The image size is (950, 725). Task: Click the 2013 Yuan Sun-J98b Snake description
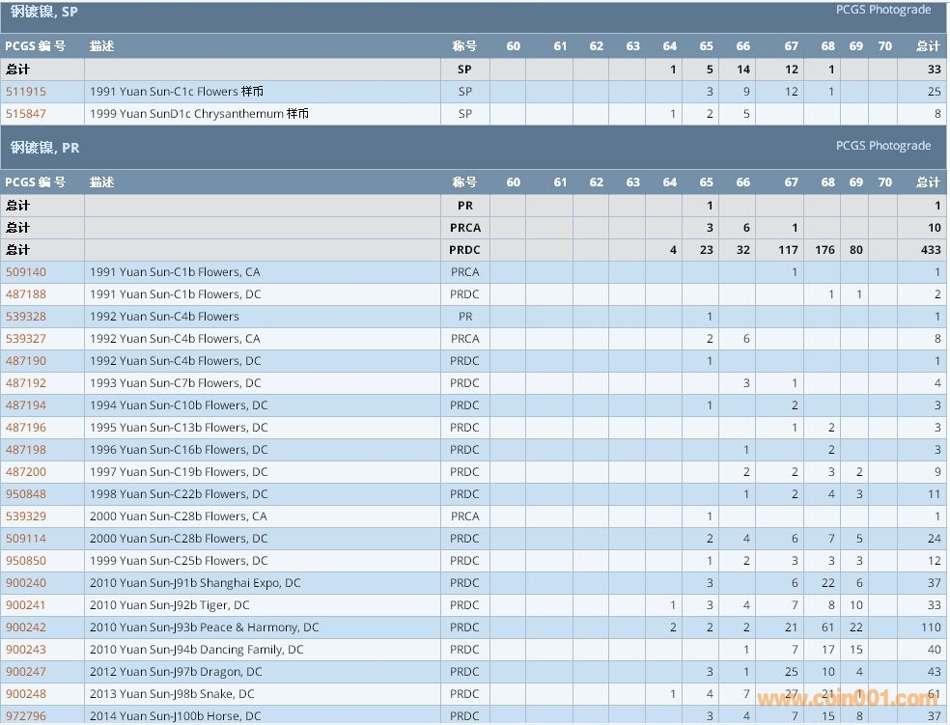(x=172, y=694)
